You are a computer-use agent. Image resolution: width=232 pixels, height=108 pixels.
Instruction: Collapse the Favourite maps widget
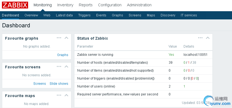pos(66,95)
